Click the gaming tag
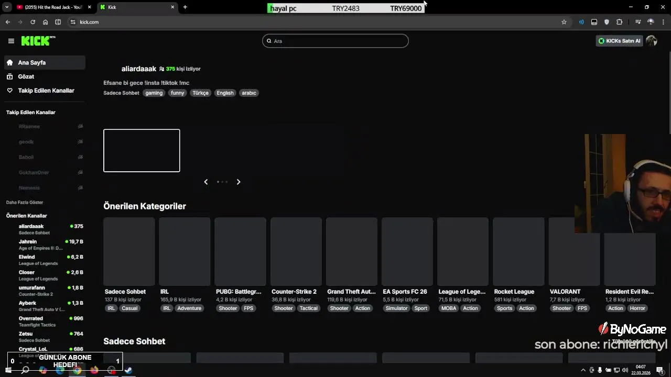 click(154, 93)
